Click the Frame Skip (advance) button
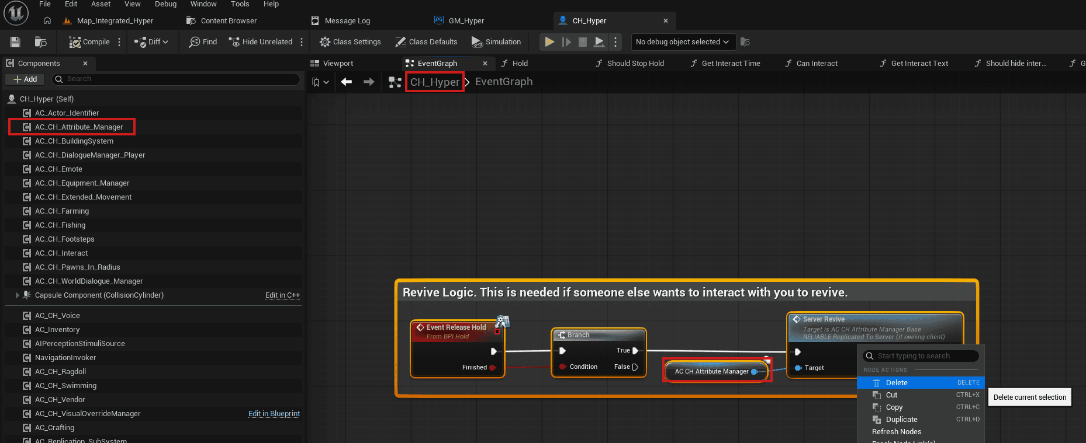The width and height of the screenshot is (1086, 443). pos(566,42)
